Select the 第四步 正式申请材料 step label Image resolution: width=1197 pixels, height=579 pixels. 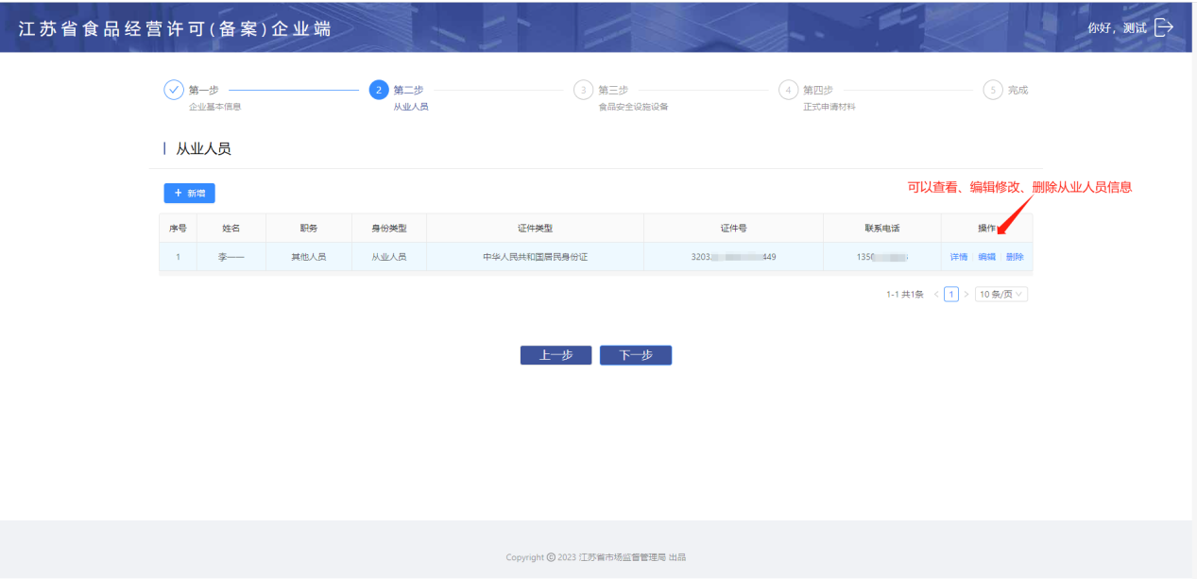point(829,97)
